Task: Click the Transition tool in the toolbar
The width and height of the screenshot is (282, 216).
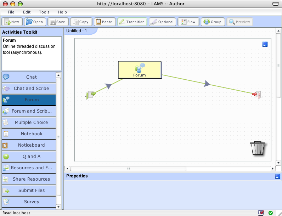Action: click(x=132, y=22)
